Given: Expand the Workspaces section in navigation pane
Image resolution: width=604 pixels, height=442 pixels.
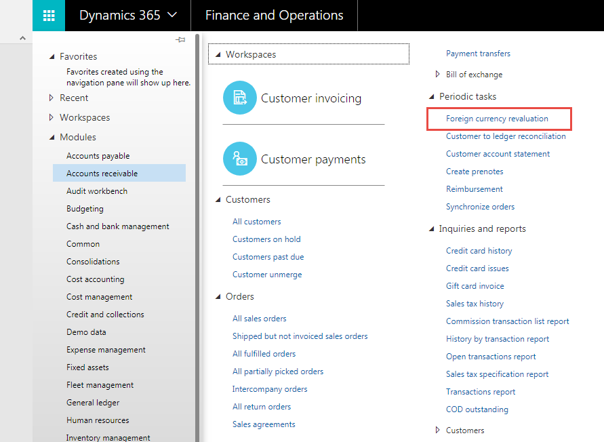Looking at the screenshot, I should click(52, 118).
